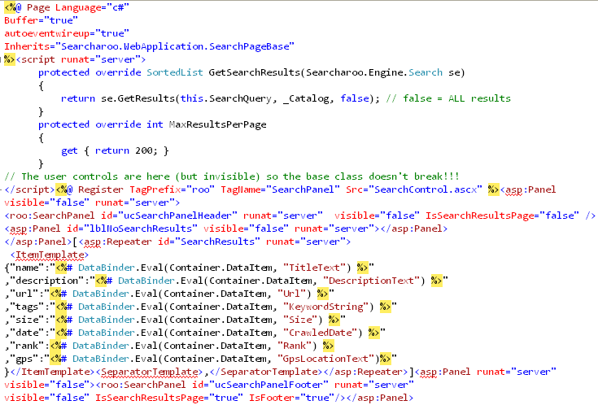The image size is (598, 405).
Task: Click the comment "false = ALL results"
Action: point(456,98)
